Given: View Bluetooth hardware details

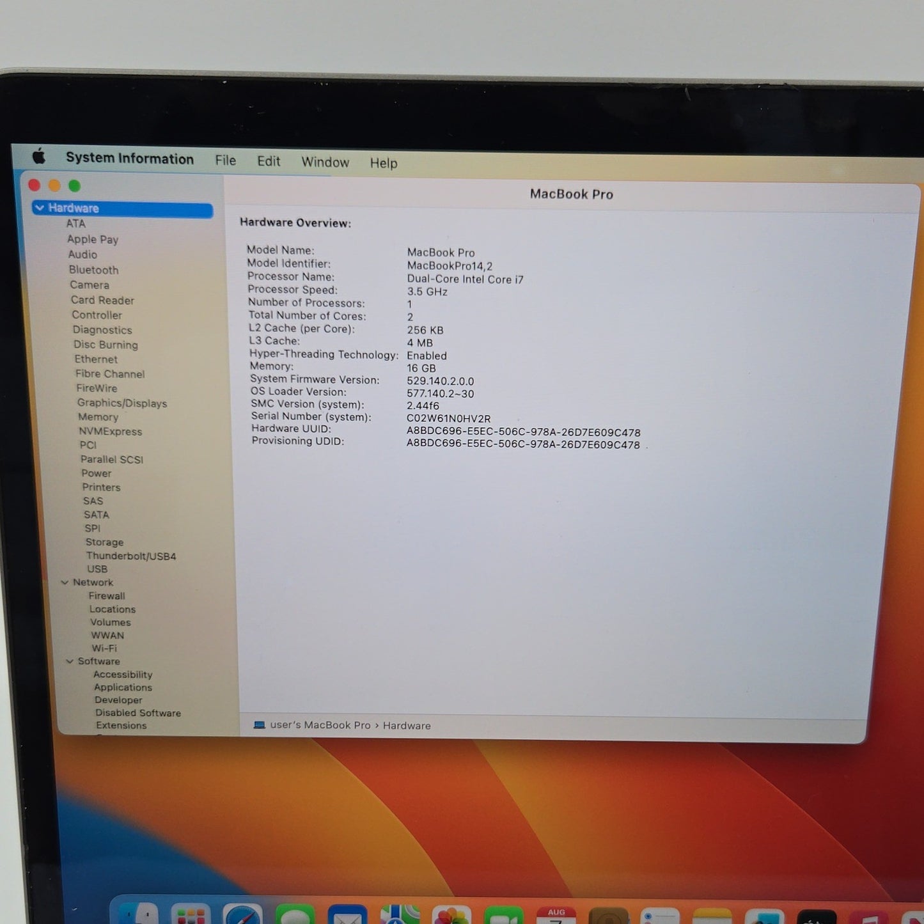Looking at the screenshot, I should coord(94,270).
